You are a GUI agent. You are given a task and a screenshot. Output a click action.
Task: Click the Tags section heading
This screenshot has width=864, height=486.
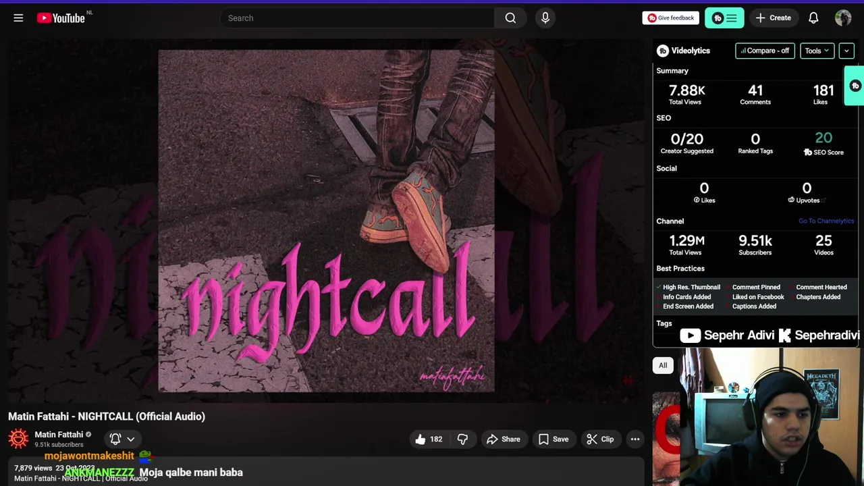point(664,323)
